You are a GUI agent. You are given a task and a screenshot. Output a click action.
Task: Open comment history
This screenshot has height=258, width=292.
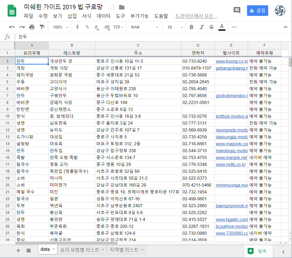237,10
